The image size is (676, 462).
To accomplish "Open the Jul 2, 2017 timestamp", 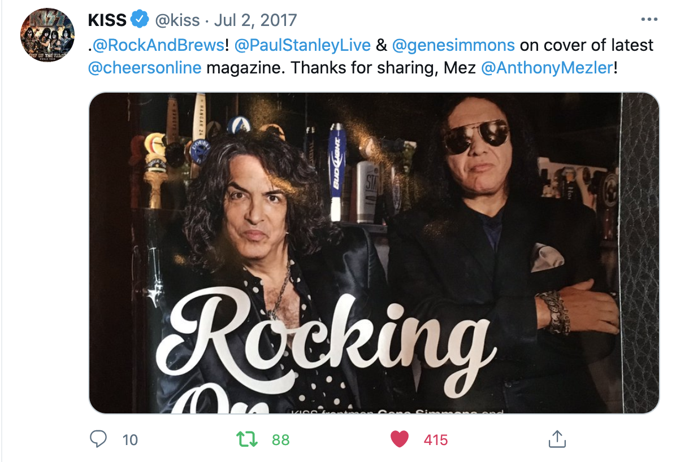I will pos(255,20).
